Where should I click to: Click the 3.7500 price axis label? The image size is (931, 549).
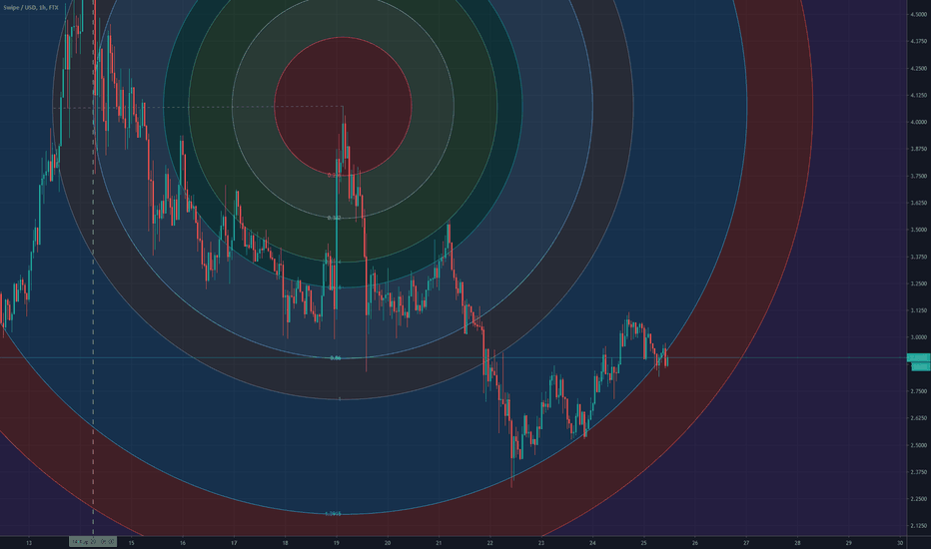pos(918,177)
